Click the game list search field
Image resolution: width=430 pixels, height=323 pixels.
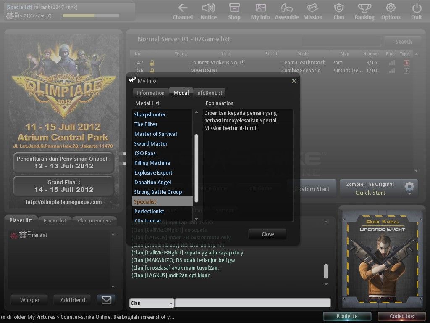tap(341, 42)
